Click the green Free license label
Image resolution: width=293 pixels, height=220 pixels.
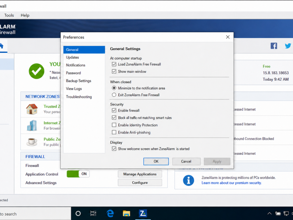point(267,66)
